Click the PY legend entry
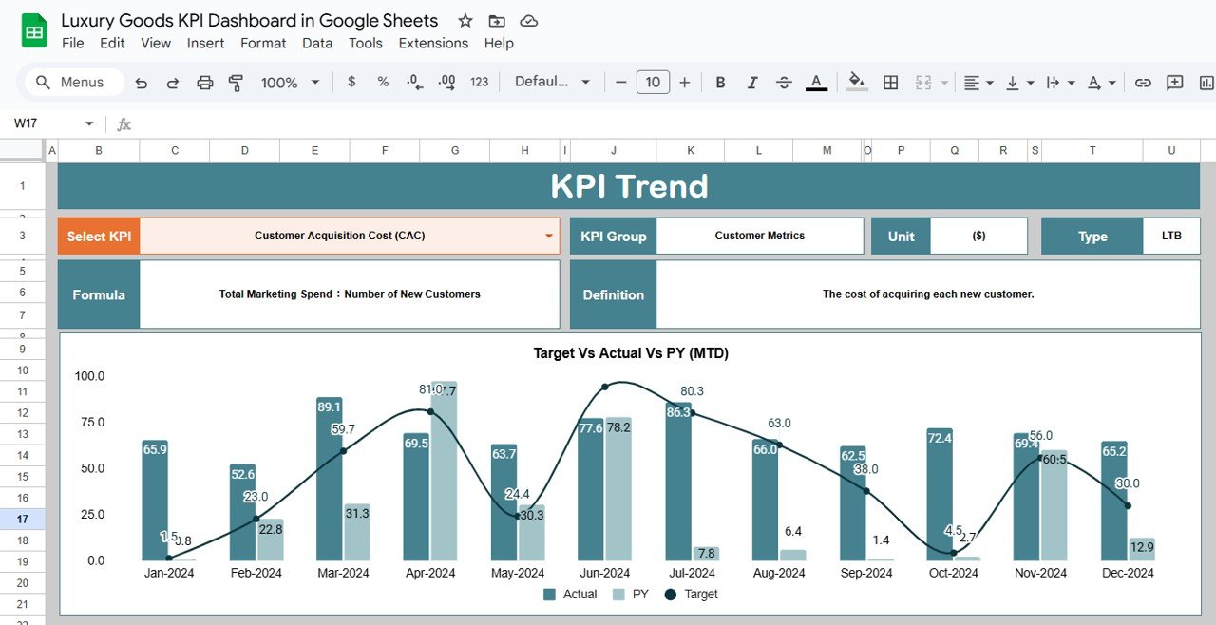Viewport: 1216px width, 625px height. pos(631,595)
